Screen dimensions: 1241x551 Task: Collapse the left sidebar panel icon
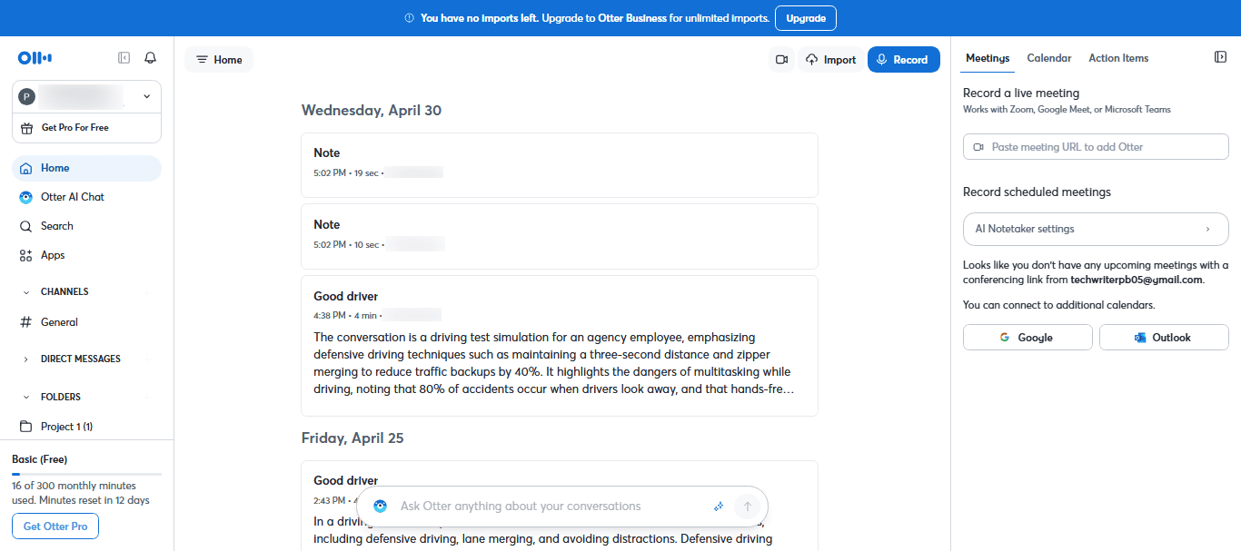[124, 58]
